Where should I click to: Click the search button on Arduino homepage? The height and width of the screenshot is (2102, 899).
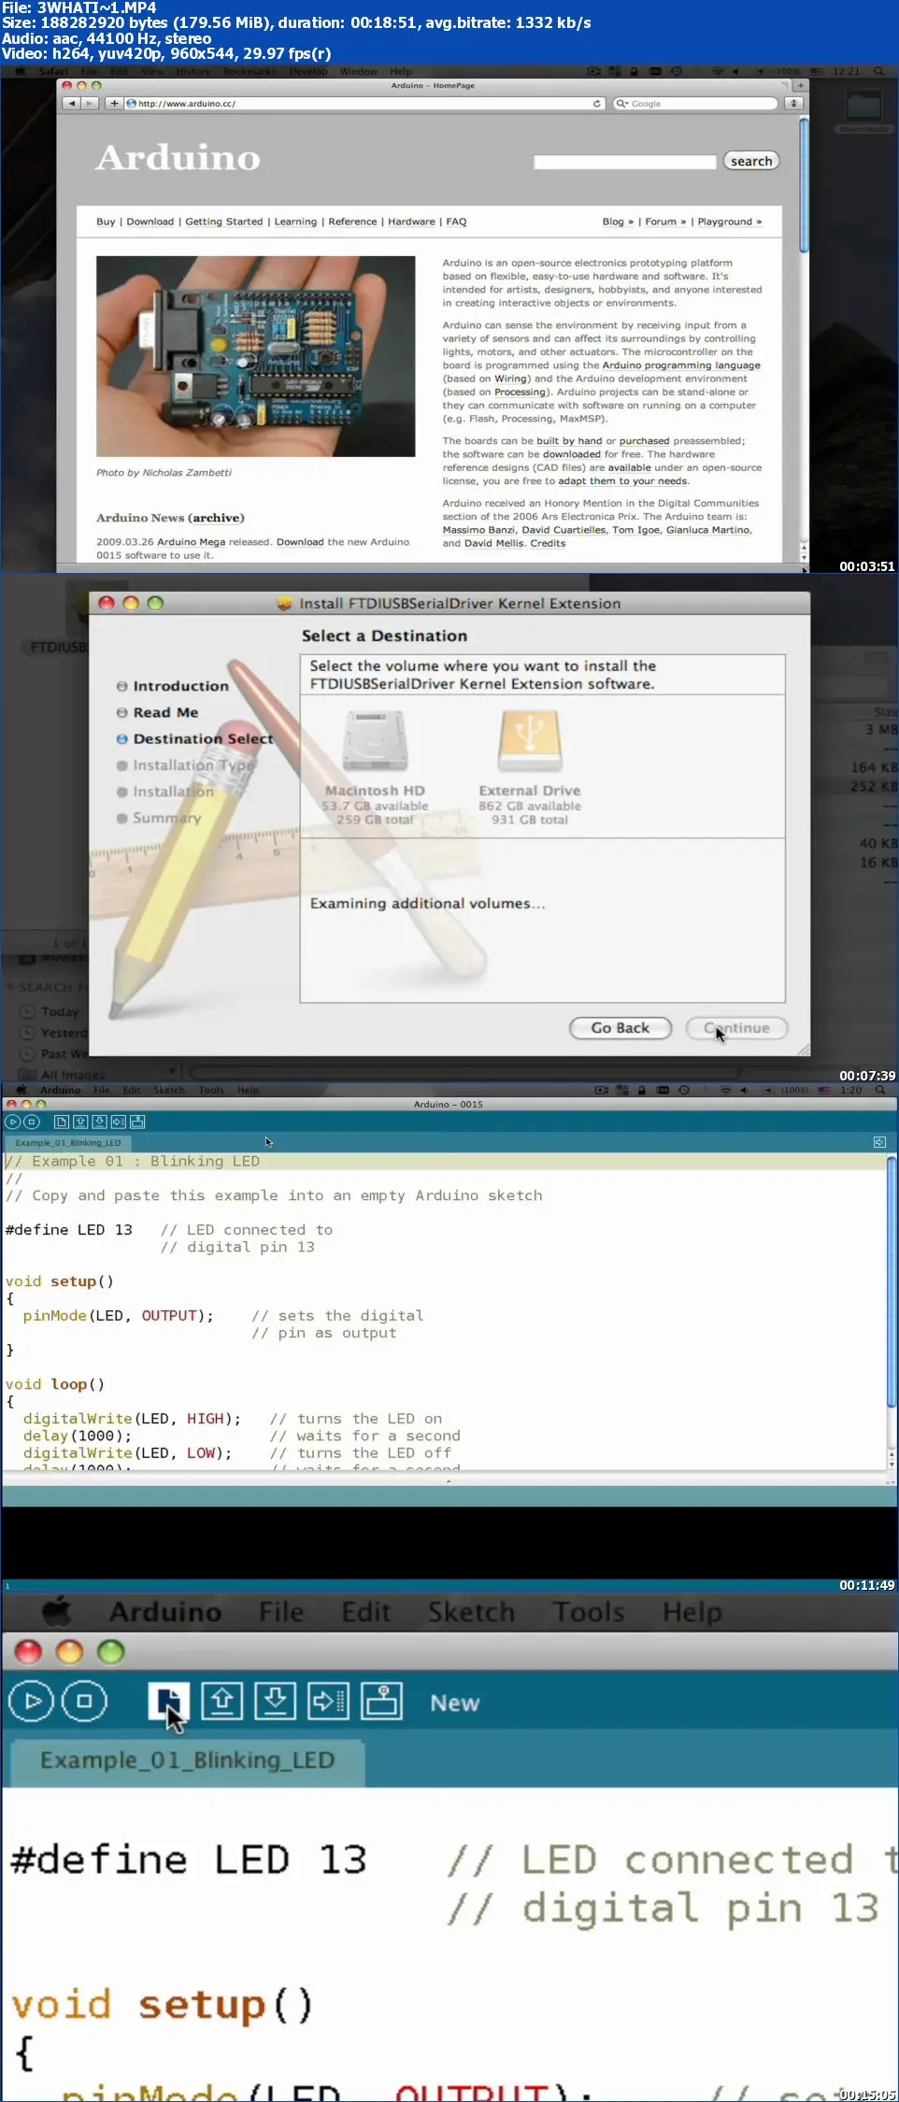751,161
